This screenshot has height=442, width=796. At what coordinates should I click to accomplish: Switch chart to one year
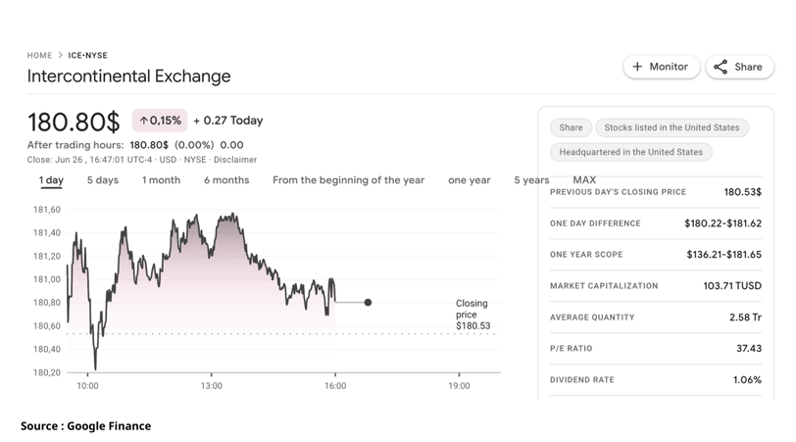pyautogui.click(x=469, y=180)
